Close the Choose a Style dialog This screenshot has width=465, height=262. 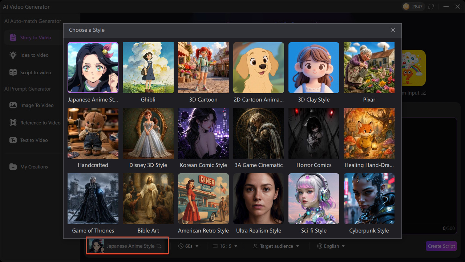[393, 30]
